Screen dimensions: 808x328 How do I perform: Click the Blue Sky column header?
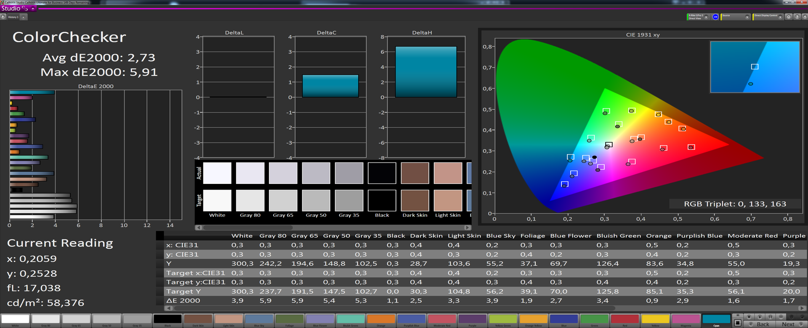point(501,236)
